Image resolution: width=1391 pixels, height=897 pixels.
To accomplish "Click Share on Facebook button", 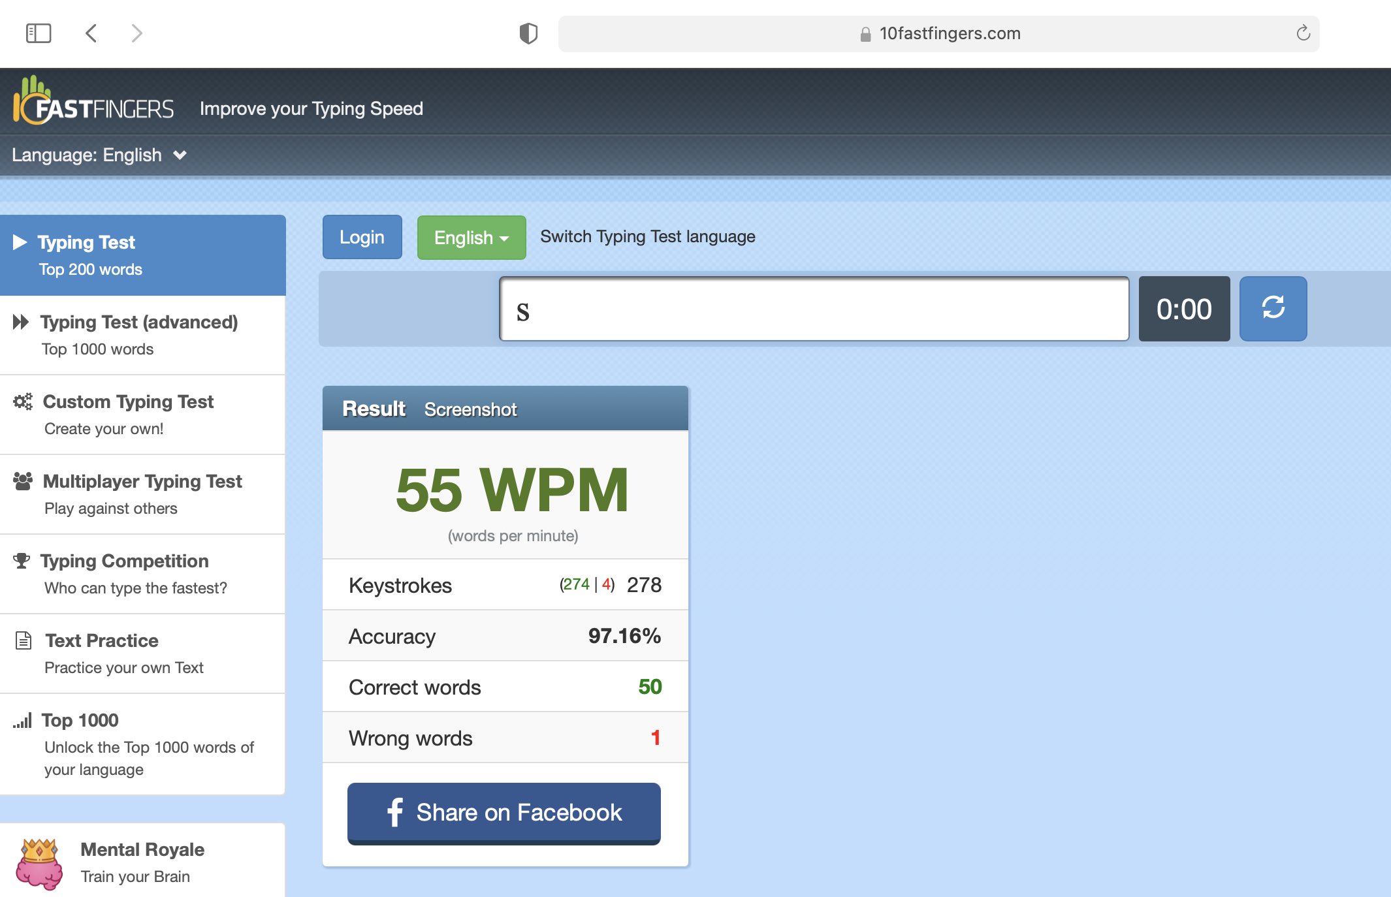I will 504,813.
